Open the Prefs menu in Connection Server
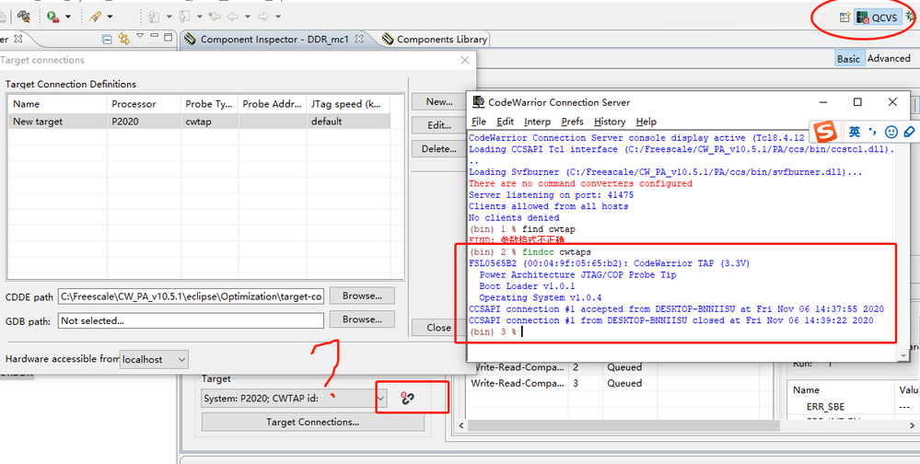This screenshot has width=920, height=464. 572,122
